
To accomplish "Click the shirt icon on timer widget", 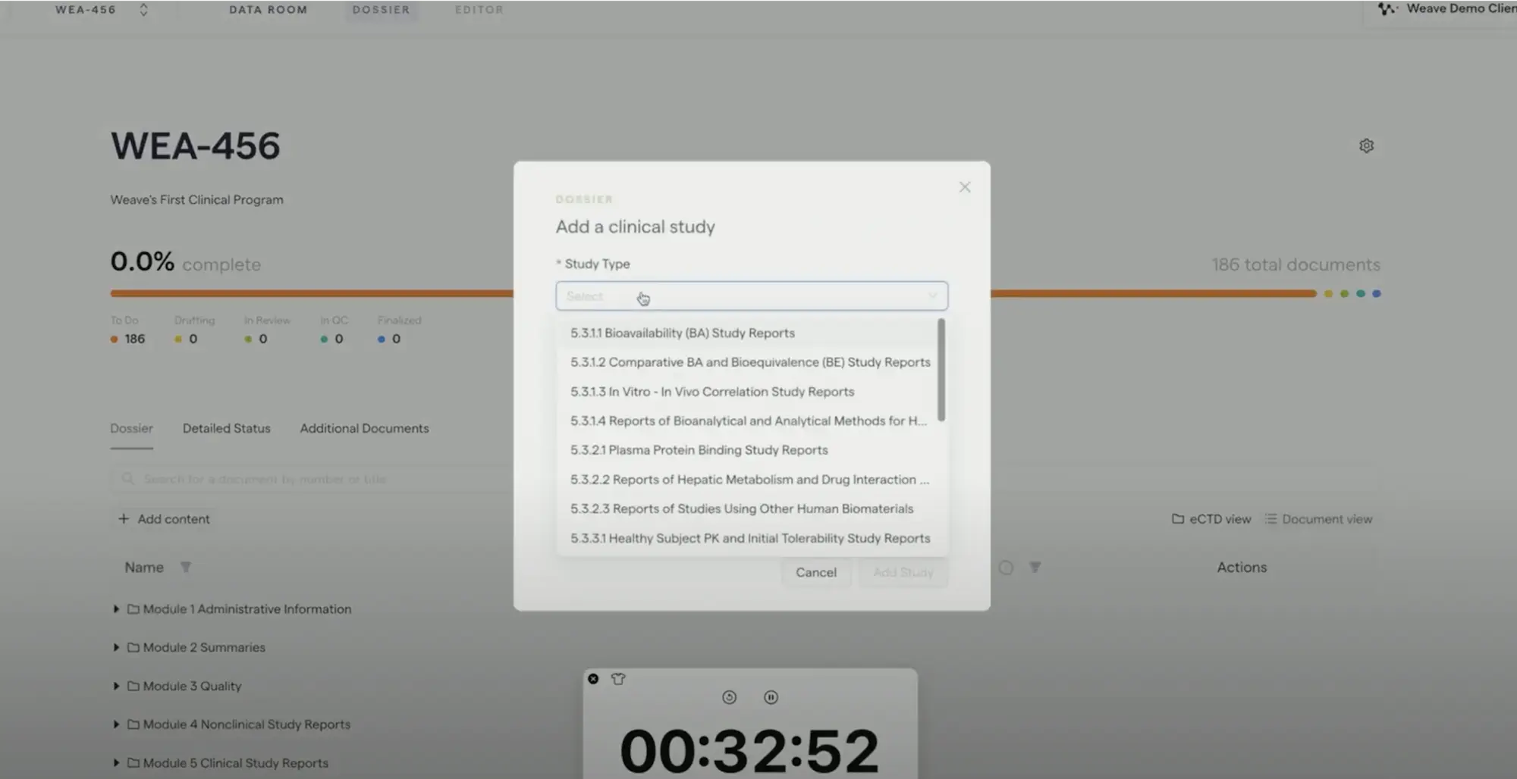I will point(618,679).
